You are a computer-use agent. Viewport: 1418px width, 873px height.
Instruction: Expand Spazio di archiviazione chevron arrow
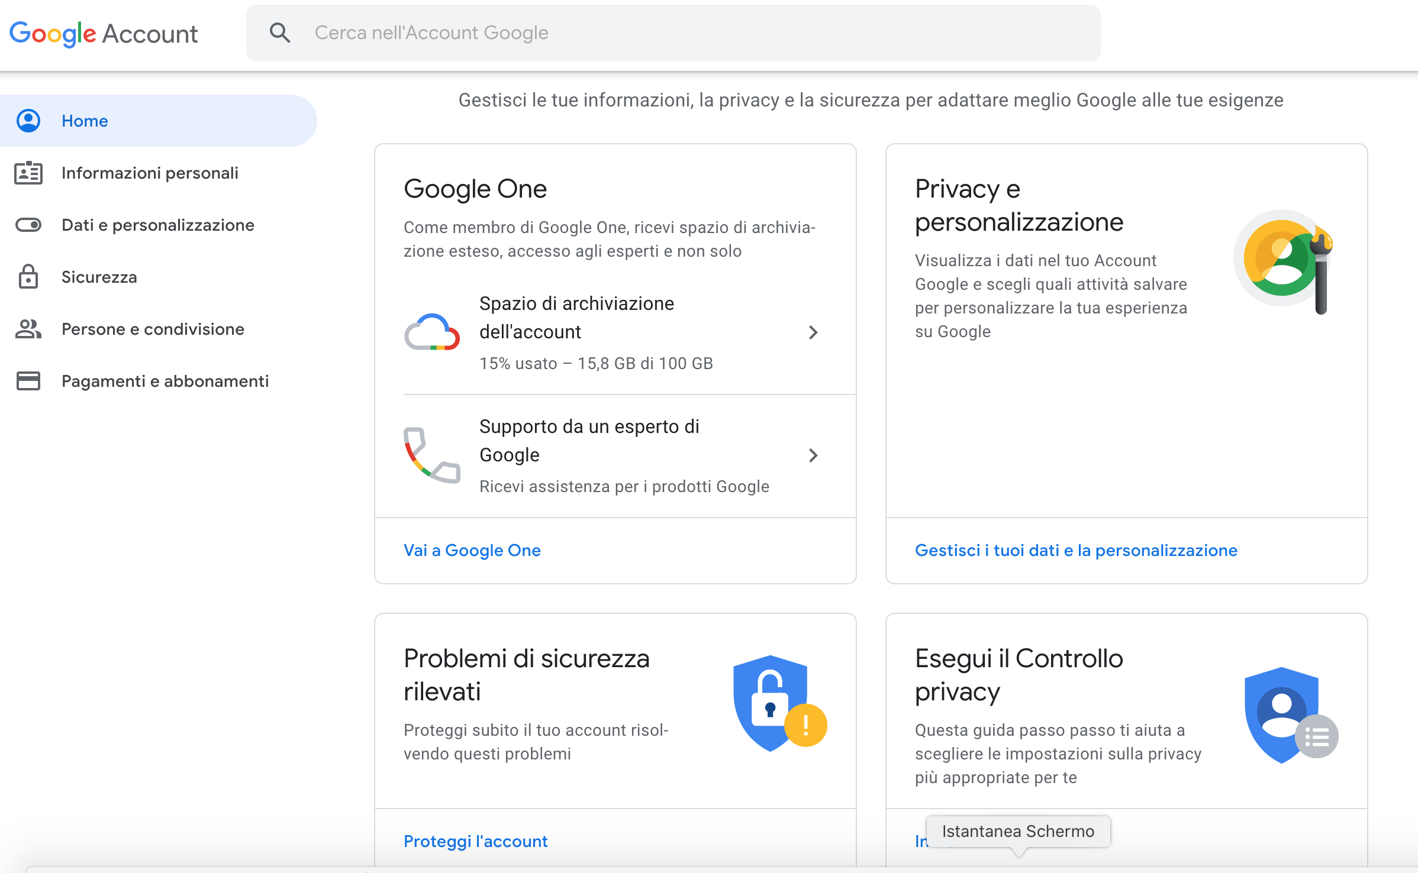[x=813, y=332]
